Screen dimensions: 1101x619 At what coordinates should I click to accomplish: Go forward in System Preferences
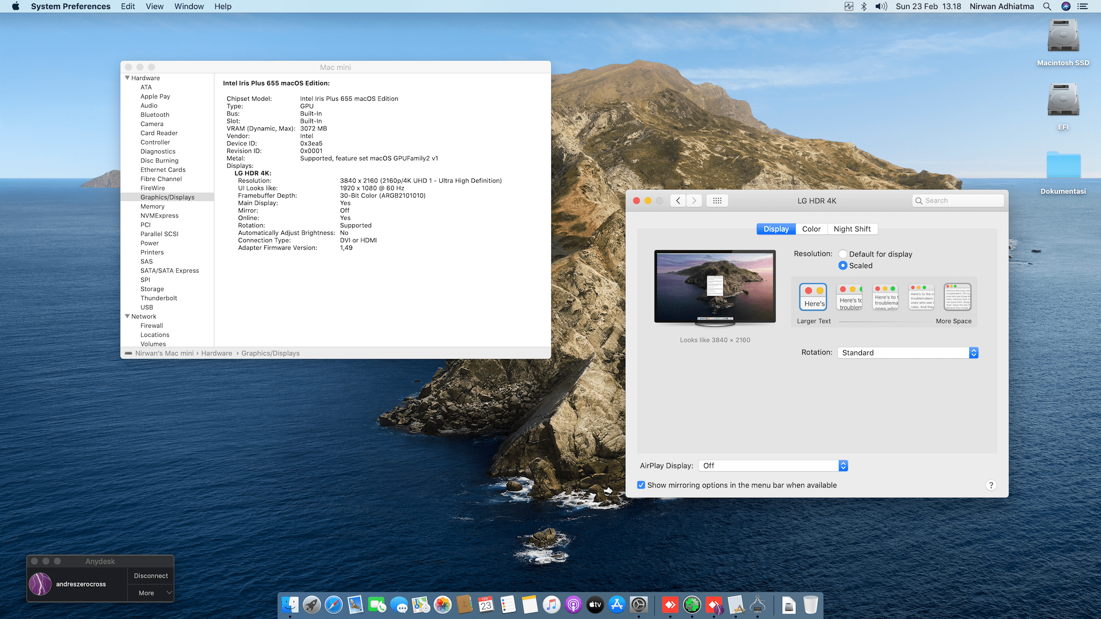pyautogui.click(x=694, y=201)
